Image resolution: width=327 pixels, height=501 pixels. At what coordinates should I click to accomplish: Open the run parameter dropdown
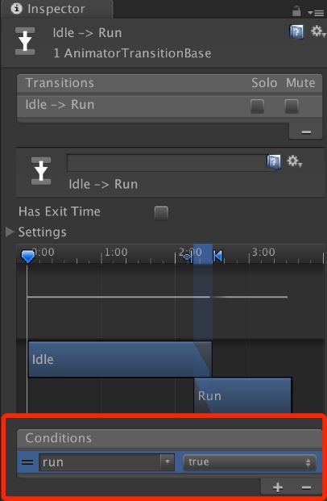[x=106, y=462]
